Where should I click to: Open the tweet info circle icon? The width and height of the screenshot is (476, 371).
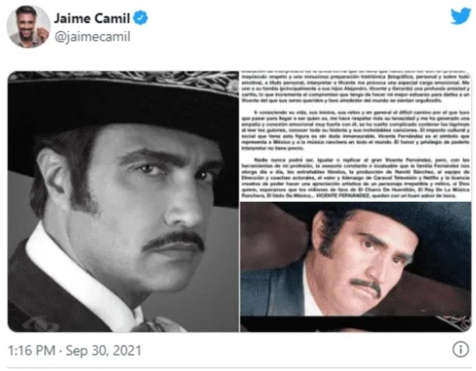click(x=460, y=349)
